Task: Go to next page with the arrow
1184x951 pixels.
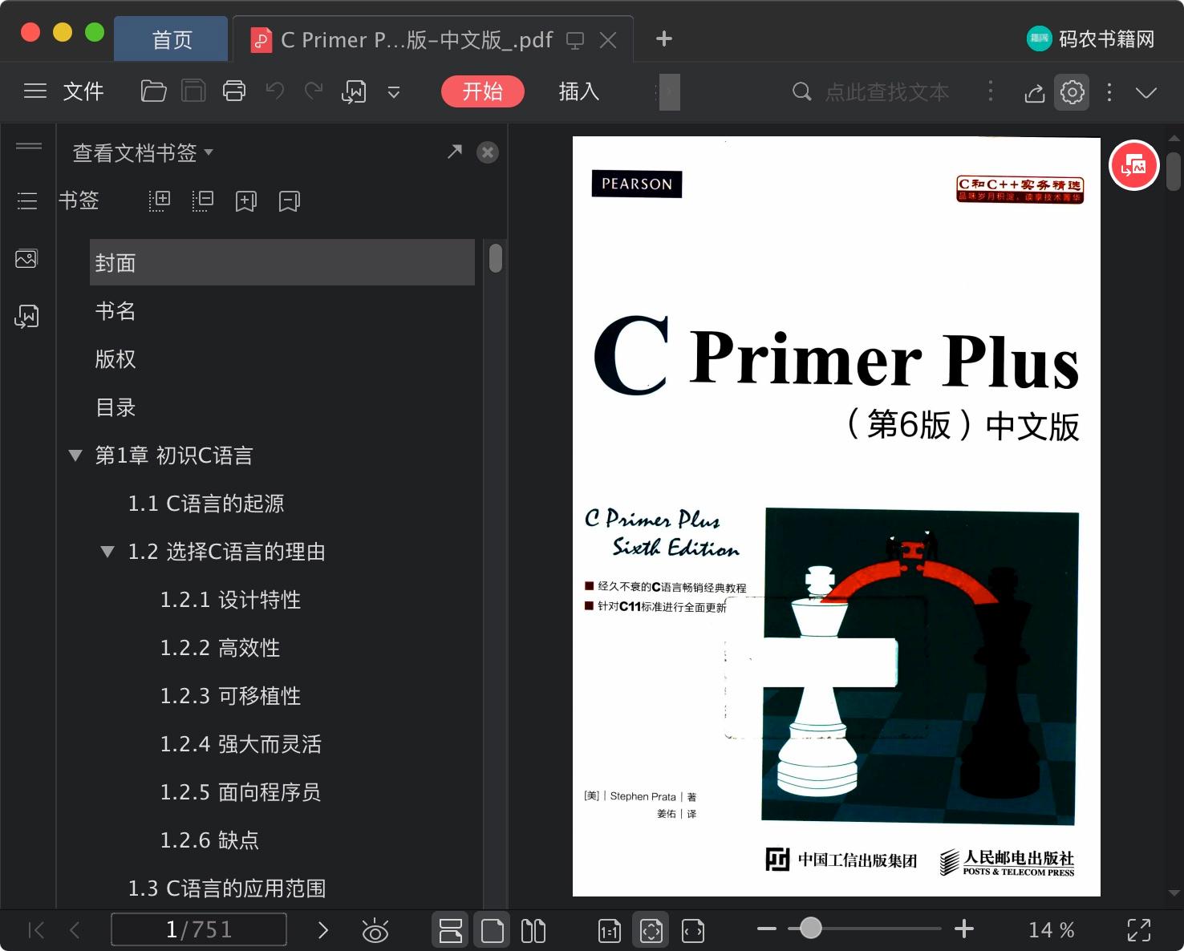Action: [323, 929]
